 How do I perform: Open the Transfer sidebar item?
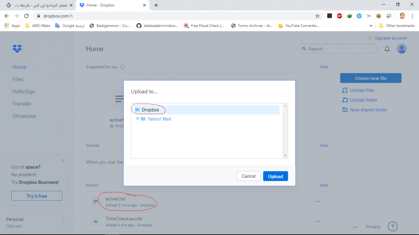[22, 104]
